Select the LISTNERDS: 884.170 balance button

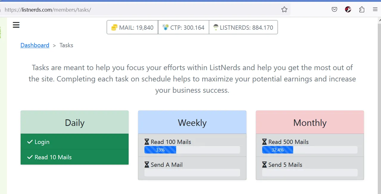[x=243, y=27]
